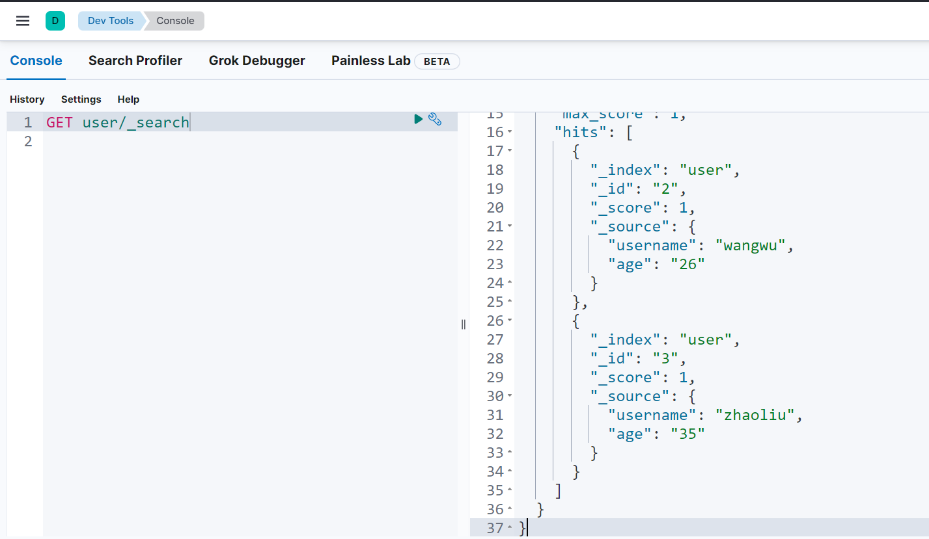Click the Console breadcrumb
This screenshot has height=539, width=929.
click(x=175, y=21)
